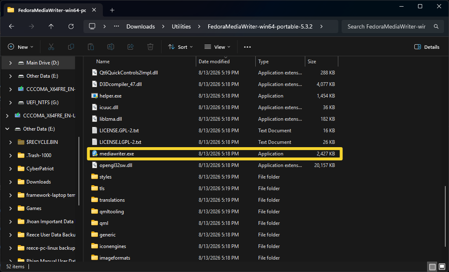Refresh the current folder view
This screenshot has height=272, width=449.
coord(71,26)
